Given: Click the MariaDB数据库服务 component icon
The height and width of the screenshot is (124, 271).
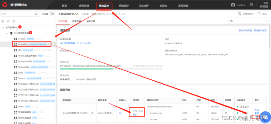Looking at the screenshot, I should coord(15,56).
